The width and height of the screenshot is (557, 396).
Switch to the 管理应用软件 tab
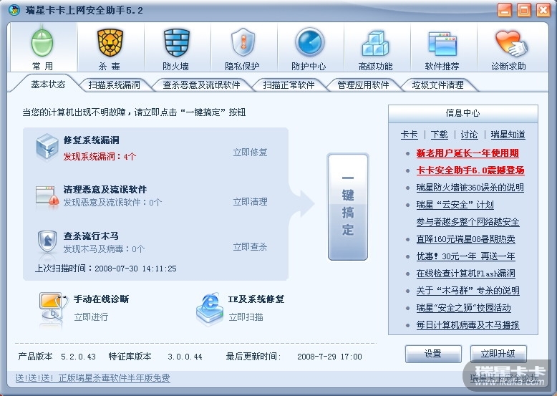click(x=363, y=85)
